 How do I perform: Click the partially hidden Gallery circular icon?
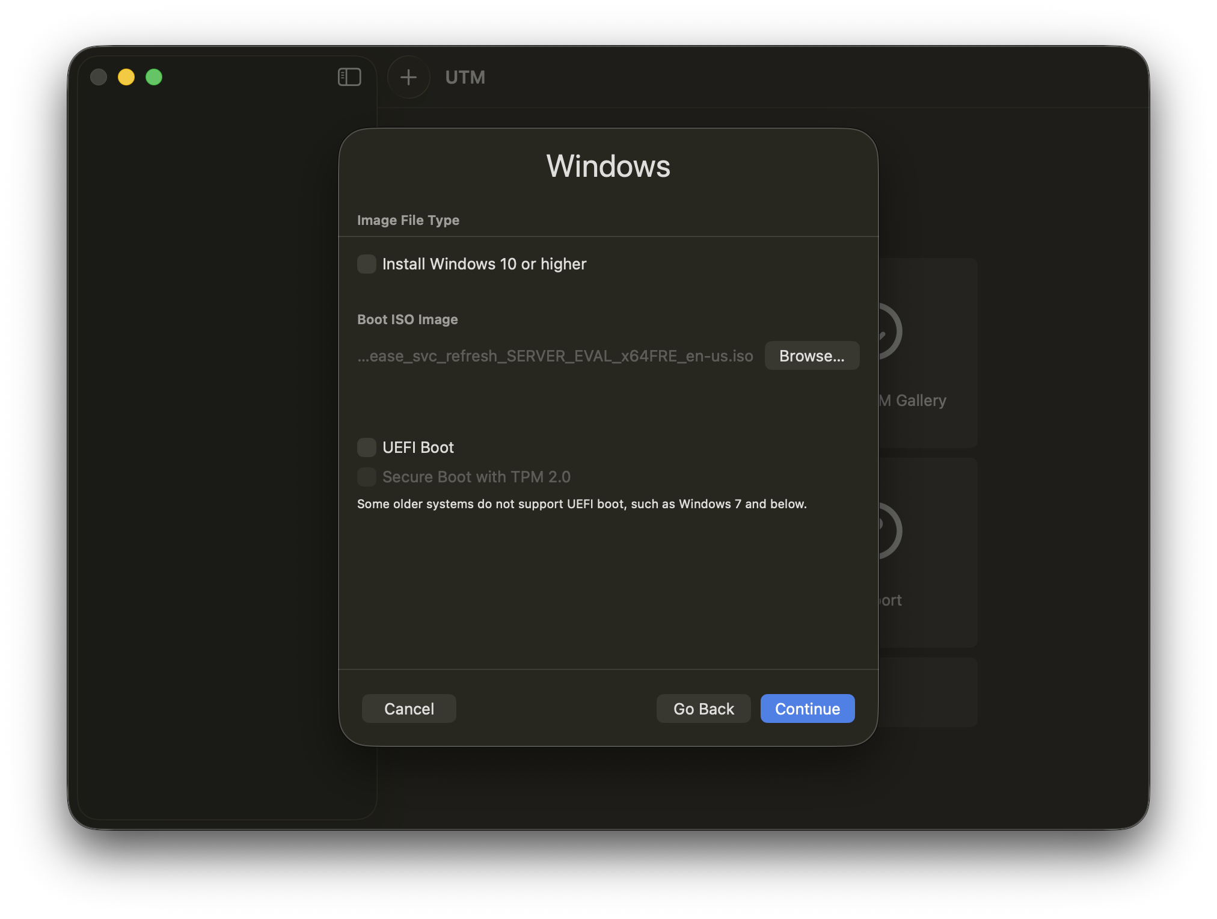click(891, 331)
